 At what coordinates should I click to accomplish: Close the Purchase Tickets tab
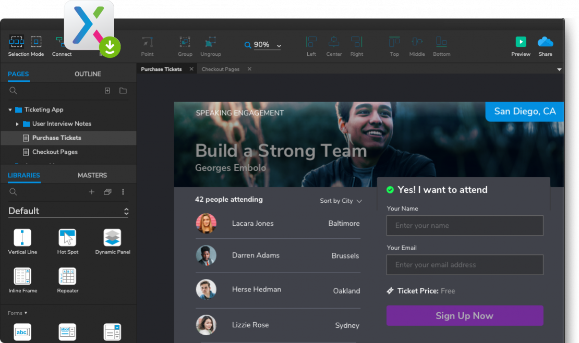pos(191,69)
